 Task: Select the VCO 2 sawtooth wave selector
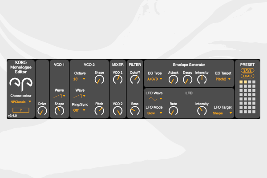tap(79, 96)
